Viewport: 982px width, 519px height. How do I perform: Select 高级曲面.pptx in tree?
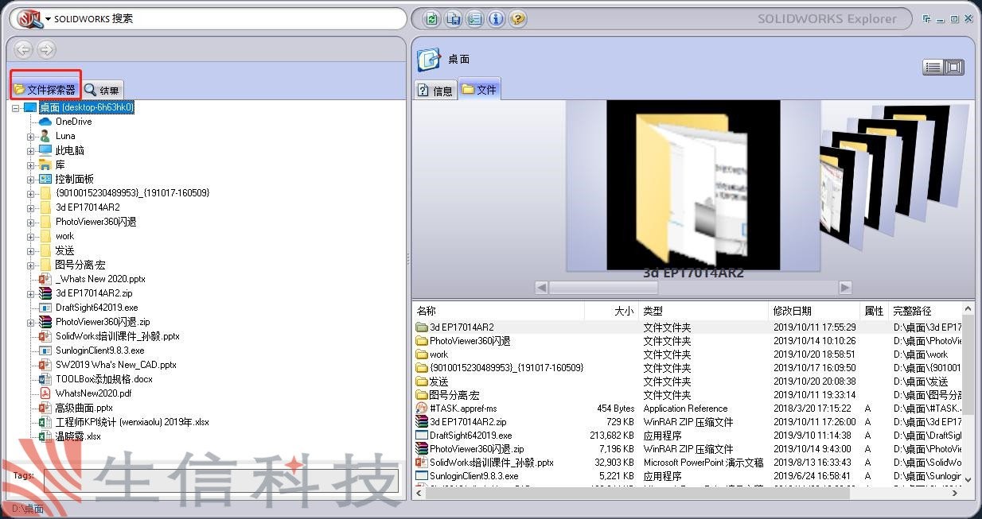(x=84, y=408)
